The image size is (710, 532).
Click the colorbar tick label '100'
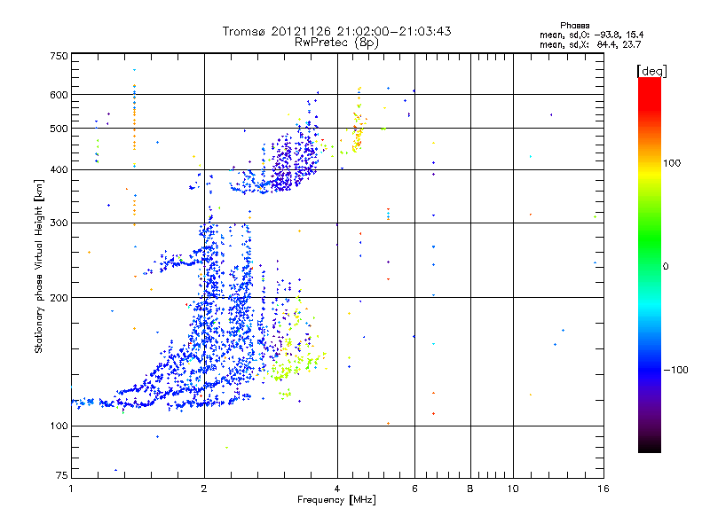click(672, 163)
